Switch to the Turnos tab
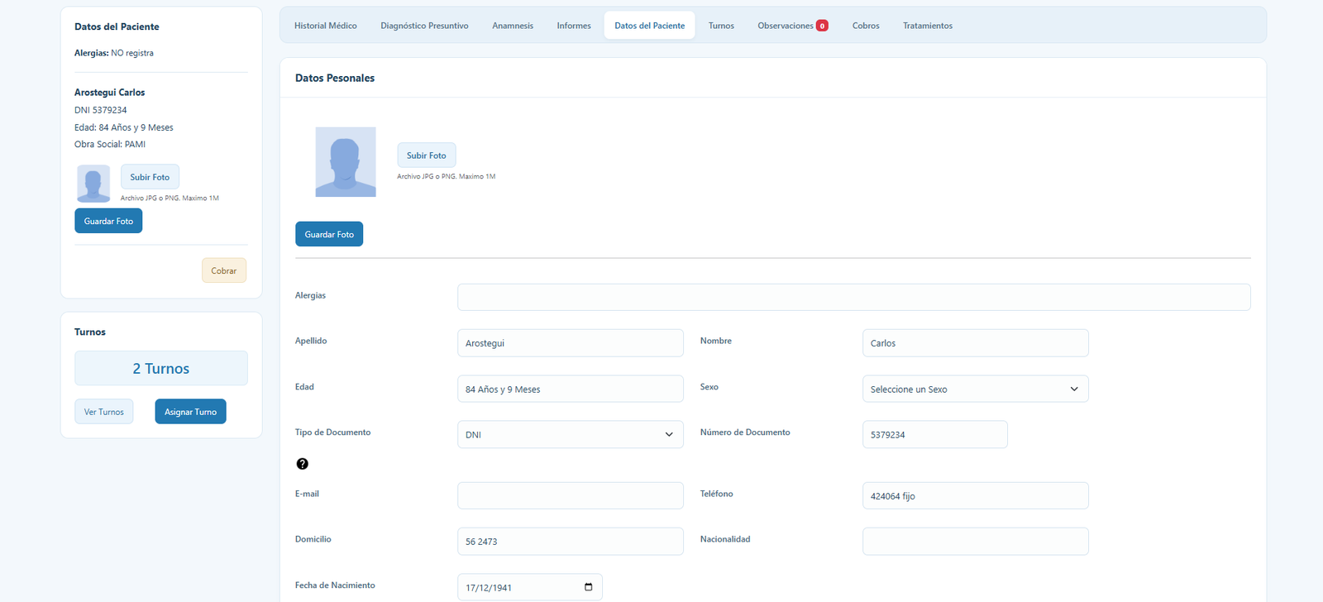 [x=721, y=26]
